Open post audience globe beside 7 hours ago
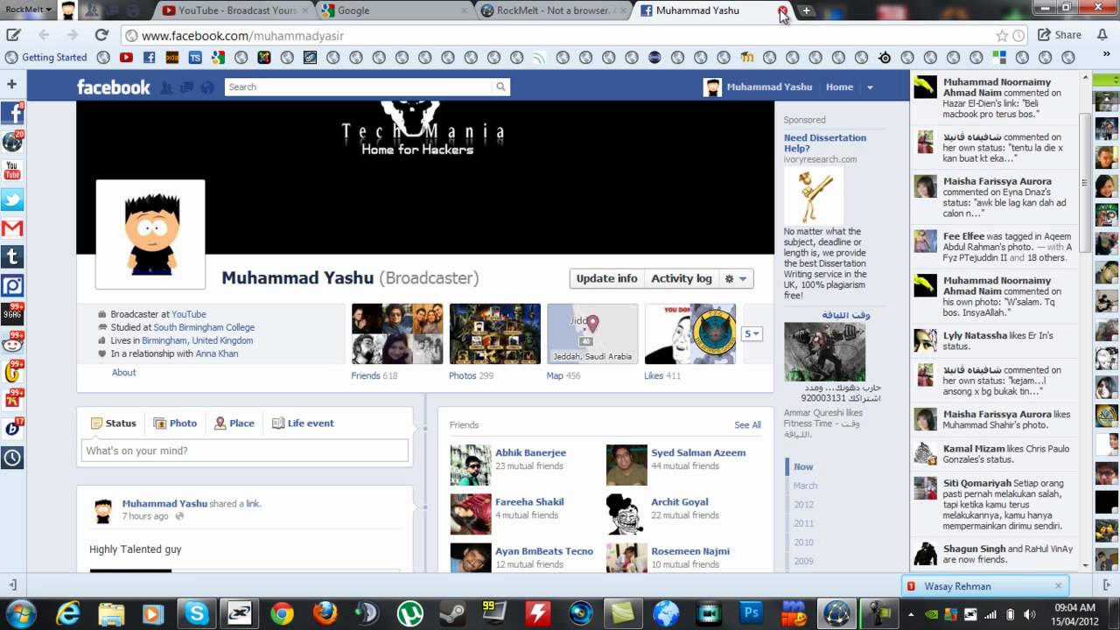The height and width of the screenshot is (630, 1120). click(179, 516)
